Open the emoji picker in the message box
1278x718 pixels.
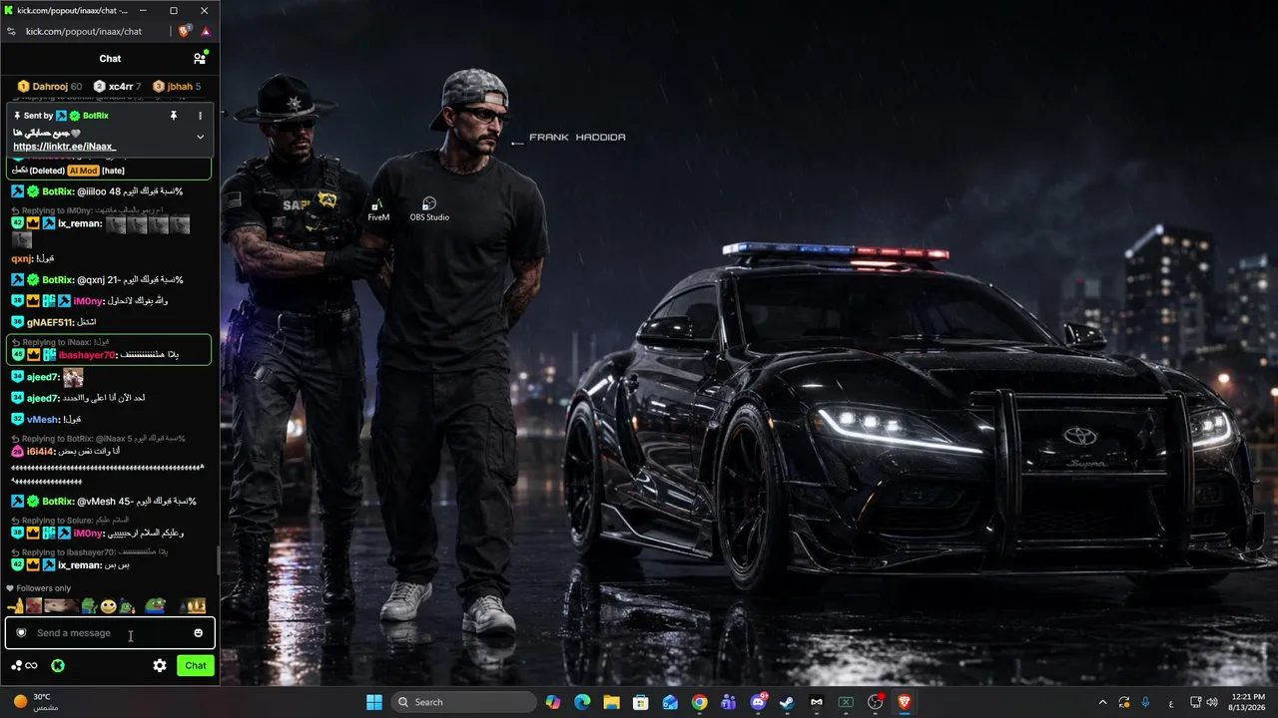tap(198, 633)
